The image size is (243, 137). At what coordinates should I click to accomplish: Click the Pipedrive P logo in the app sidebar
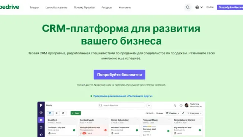pos(41,105)
